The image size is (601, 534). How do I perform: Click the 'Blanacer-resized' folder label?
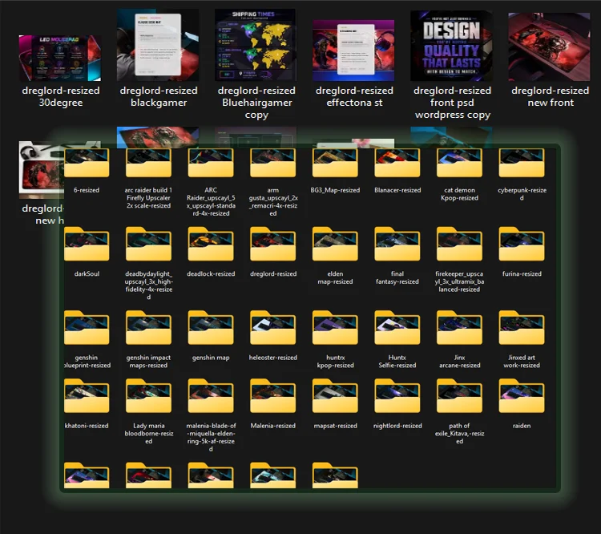tap(397, 190)
